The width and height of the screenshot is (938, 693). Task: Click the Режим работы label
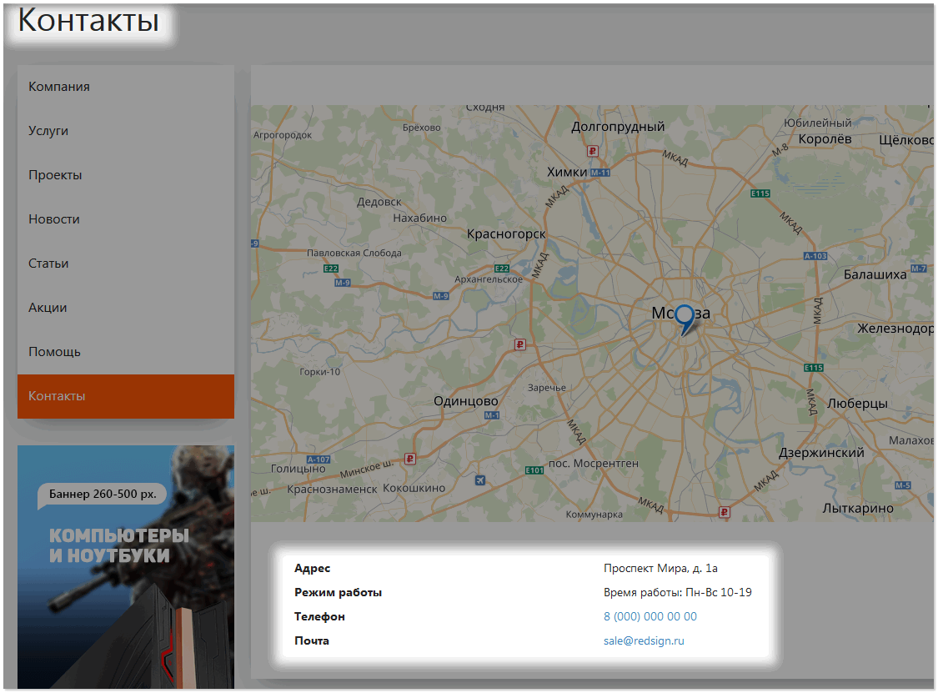click(x=338, y=592)
